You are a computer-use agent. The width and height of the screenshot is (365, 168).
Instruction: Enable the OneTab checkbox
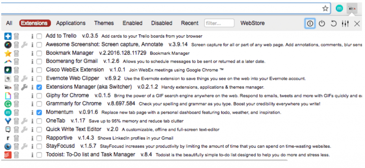39,121
